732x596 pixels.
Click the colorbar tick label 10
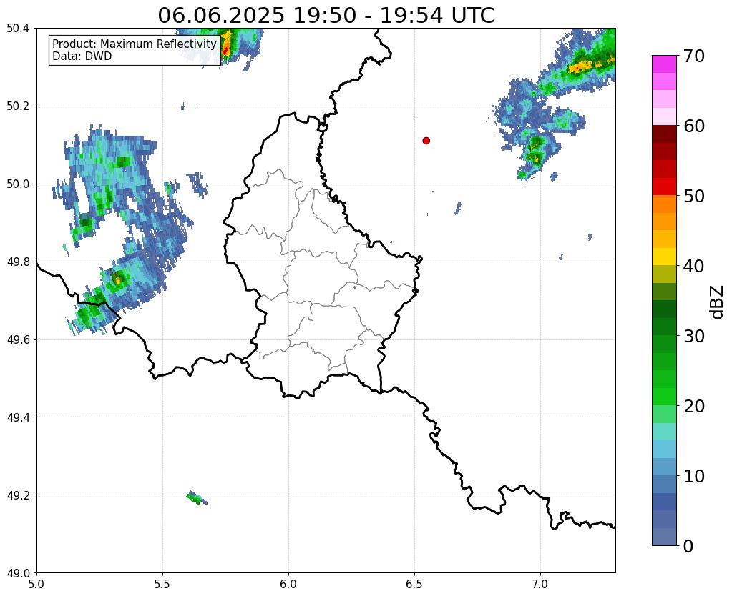pos(694,476)
